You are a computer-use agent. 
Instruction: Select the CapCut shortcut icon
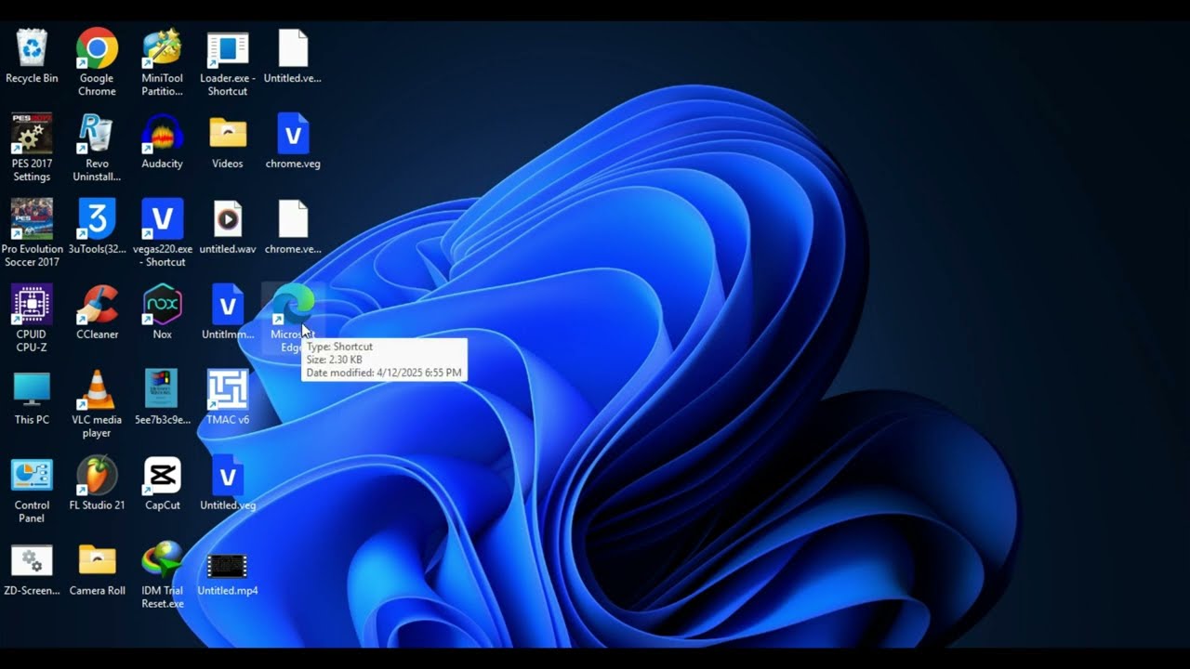162,476
